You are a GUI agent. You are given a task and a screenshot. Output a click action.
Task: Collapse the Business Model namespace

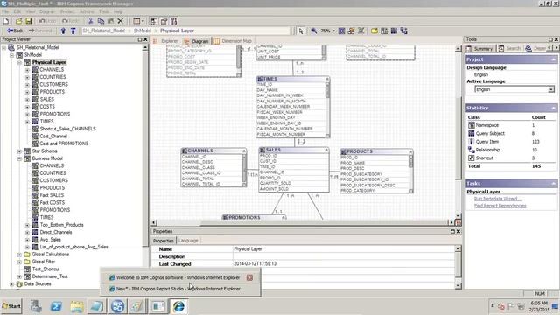point(19,158)
